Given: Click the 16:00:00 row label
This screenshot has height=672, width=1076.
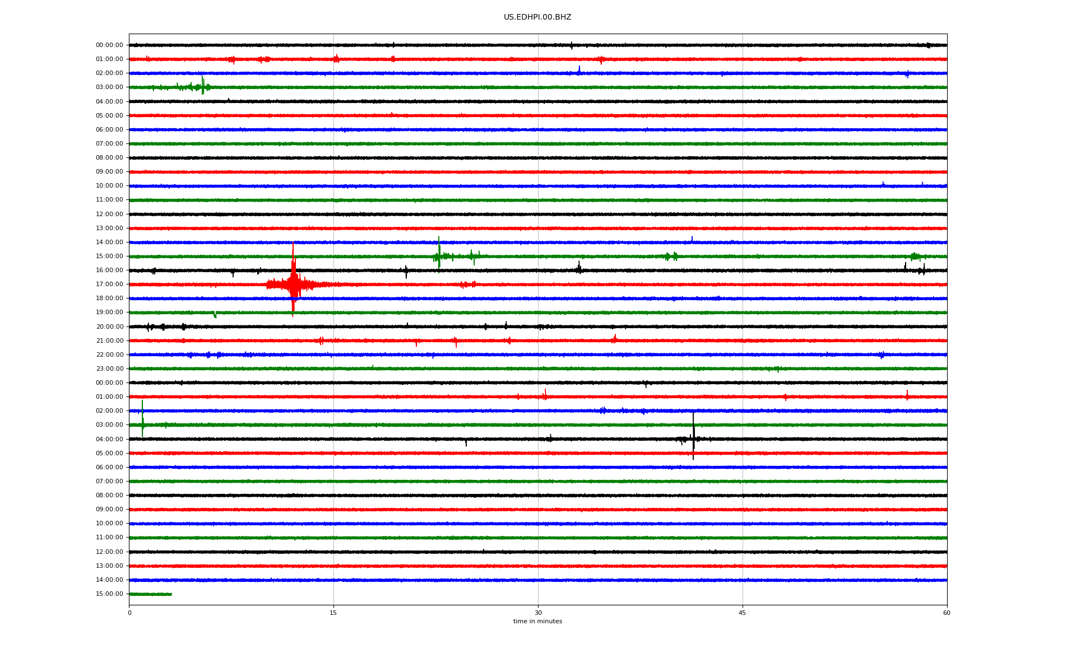Looking at the screenshot, I should pyautogui.click(x=109, y=270).
